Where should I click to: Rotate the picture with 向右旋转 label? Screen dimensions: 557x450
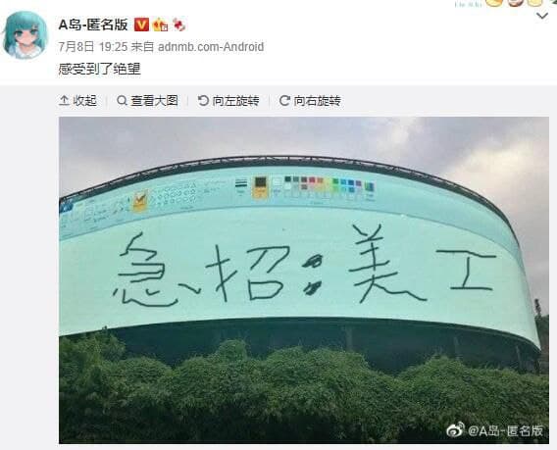click(317, 101)
